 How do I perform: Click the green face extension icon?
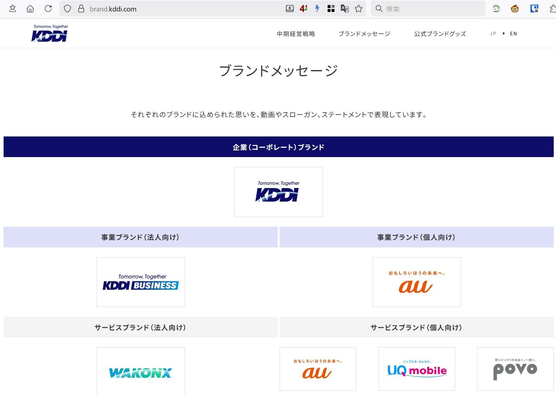tap(496, 9)
